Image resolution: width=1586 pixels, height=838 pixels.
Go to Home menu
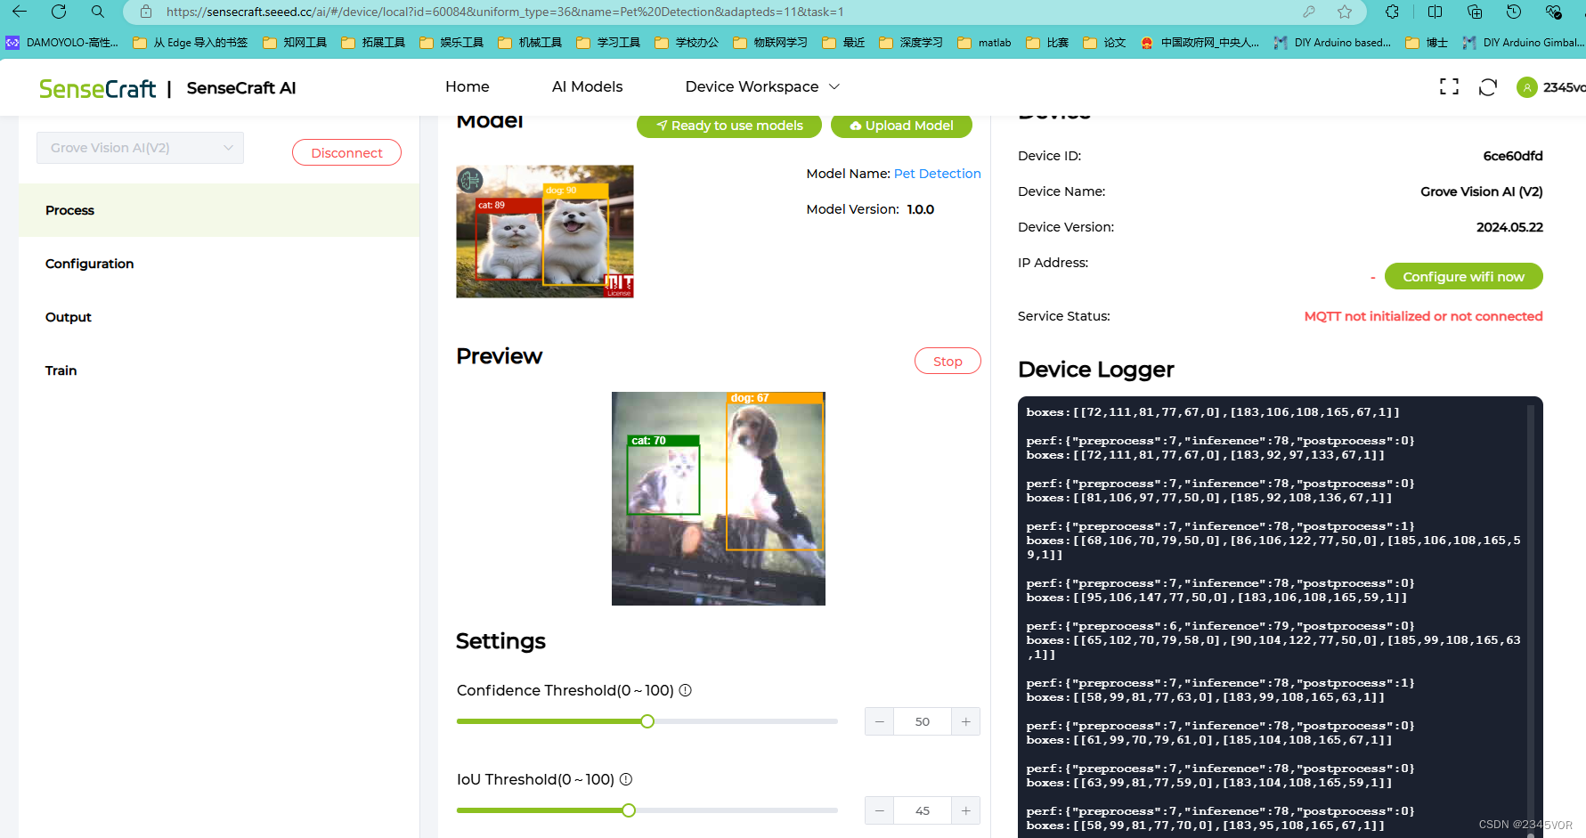click(x=468, y=86)
